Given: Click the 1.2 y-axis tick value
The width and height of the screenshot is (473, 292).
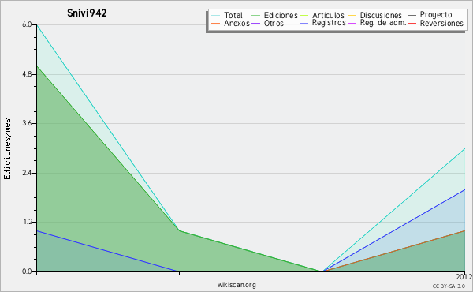Looking at the screenshot, I should [x=27, y=222].
